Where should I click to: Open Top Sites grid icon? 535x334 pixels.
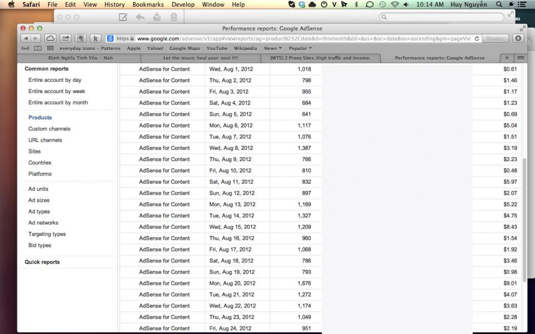[x=50, y=48]
